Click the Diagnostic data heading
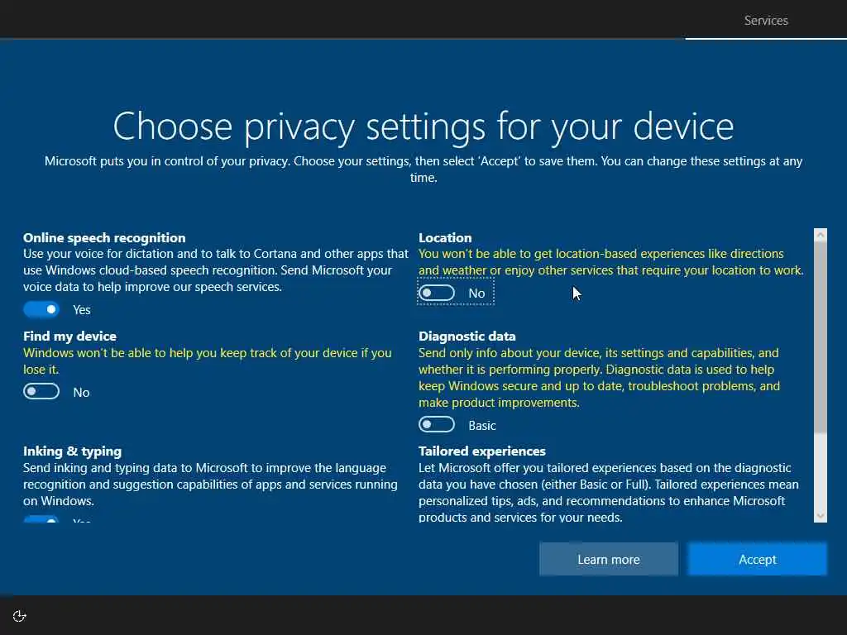 pyautogui.click(x=467, y=337)
